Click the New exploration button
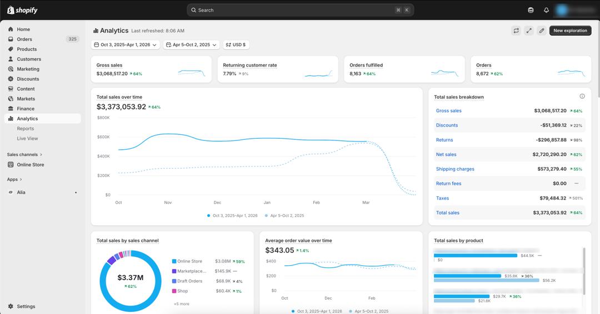This screenshot has height=314, width=600. pyautogui.click(x=570, y=31)
